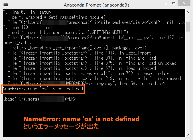Click the django conf __init__.py file path line
This screenshot has height=140, width=193.
click(x=96, y=22)
